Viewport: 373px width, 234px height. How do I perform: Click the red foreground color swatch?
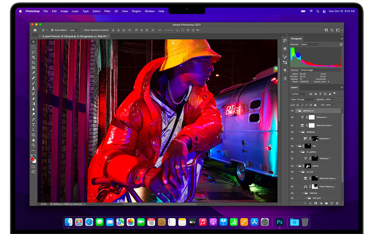tap(32, 159)
